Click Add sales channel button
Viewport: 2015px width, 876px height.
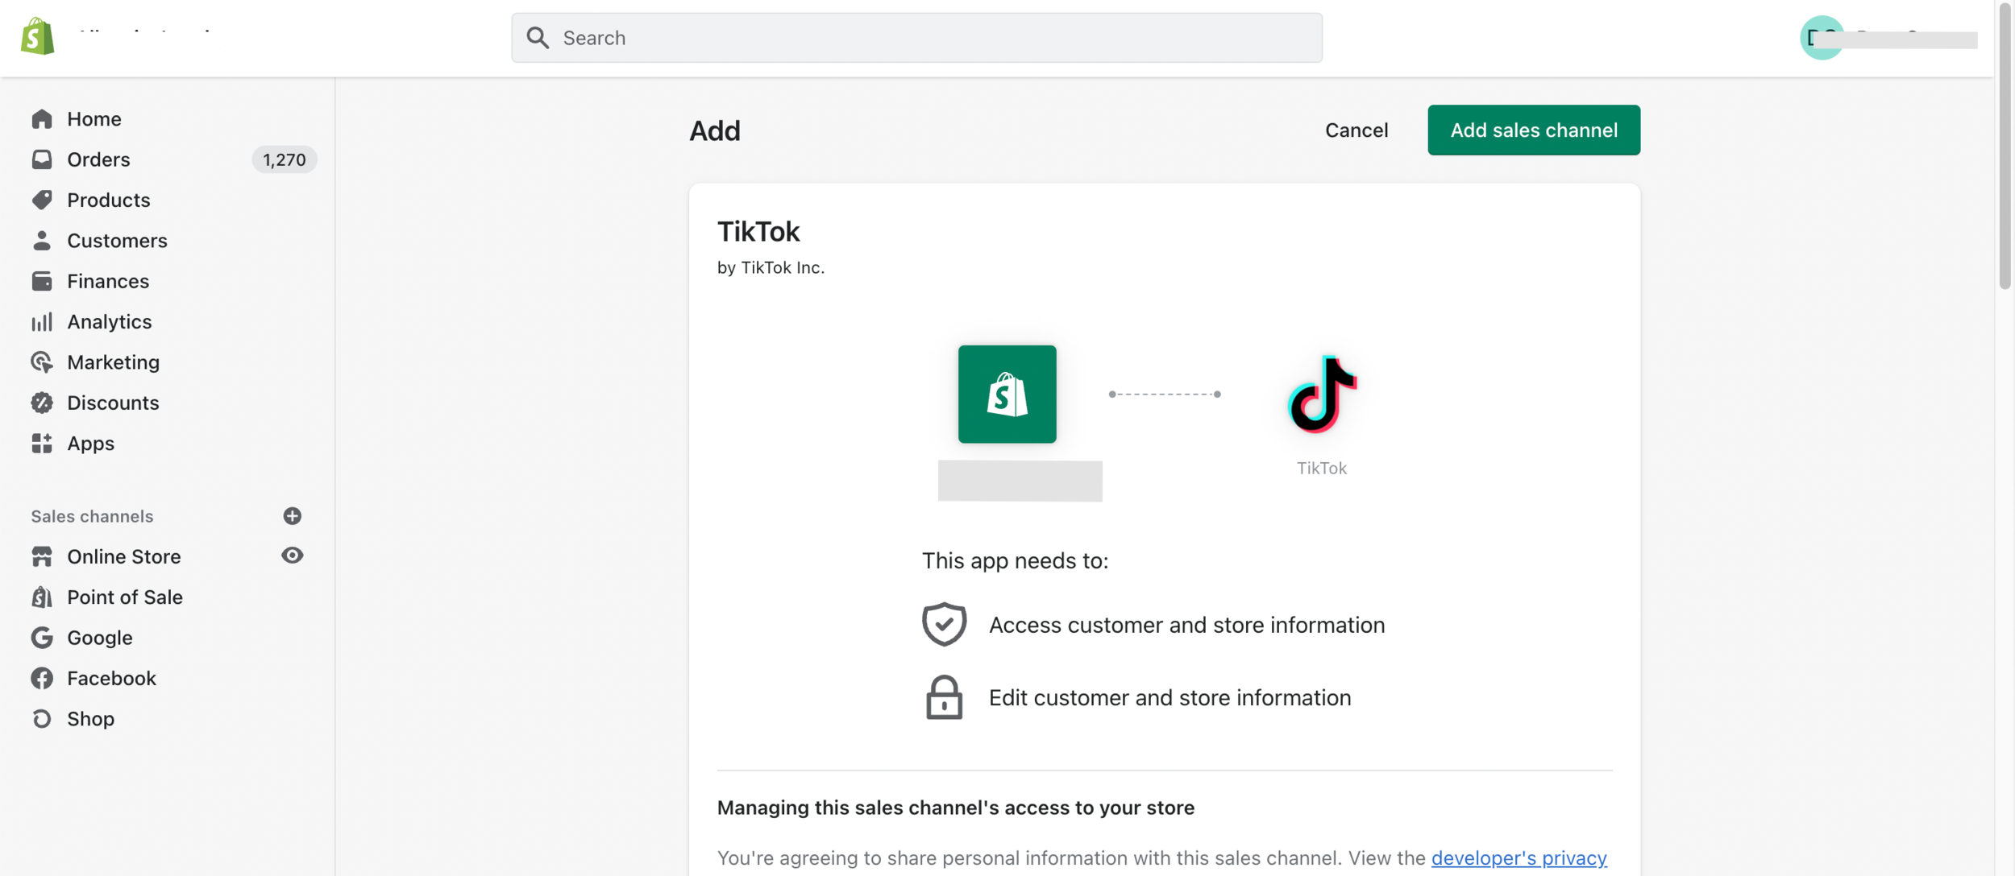click(x=1533, y=130)
